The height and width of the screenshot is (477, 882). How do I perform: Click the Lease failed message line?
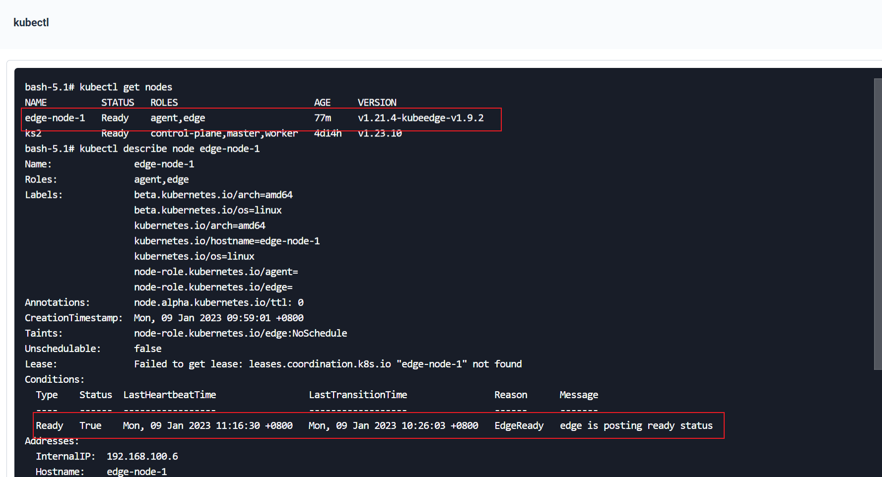tap(328, 363)
